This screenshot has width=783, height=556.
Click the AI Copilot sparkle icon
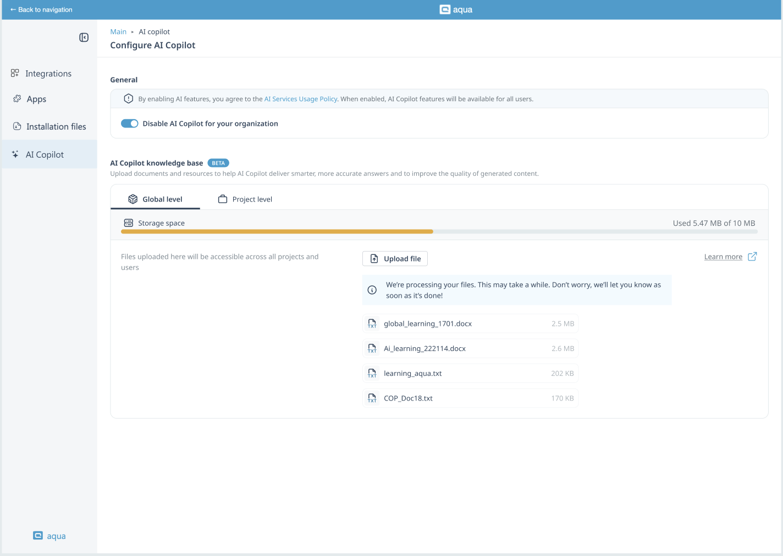[15, 154]
